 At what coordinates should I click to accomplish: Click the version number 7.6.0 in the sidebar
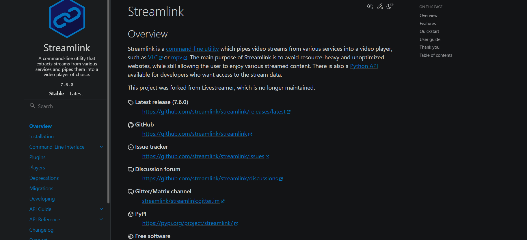click(67, 85)
